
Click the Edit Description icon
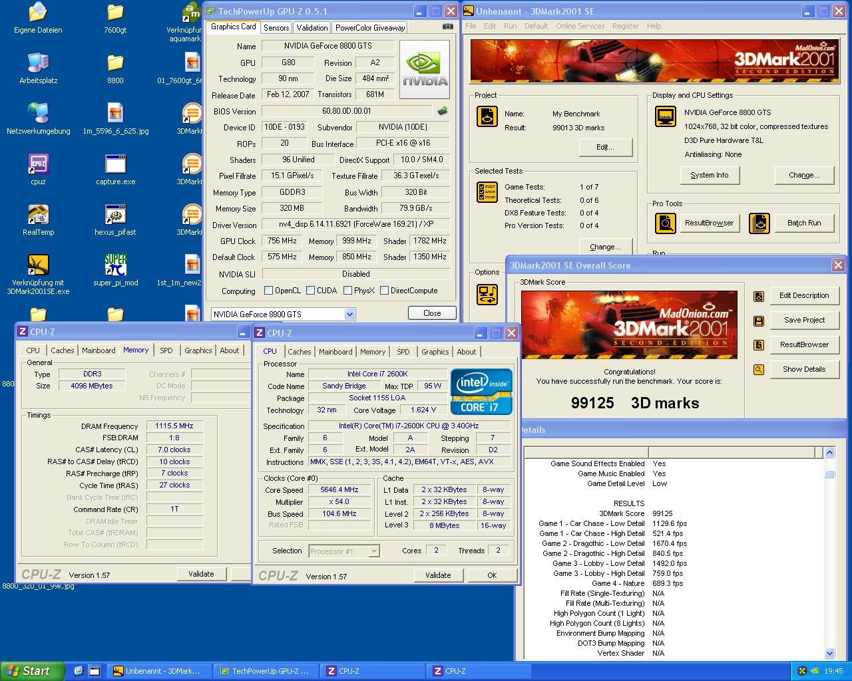(x=758, y=297)
